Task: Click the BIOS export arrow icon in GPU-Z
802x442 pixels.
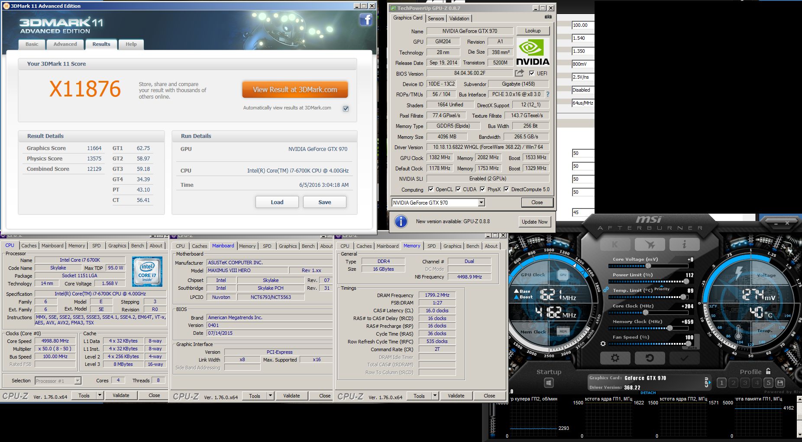Action: (519, 73)
